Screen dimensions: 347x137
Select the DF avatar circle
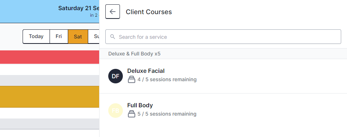116,76
